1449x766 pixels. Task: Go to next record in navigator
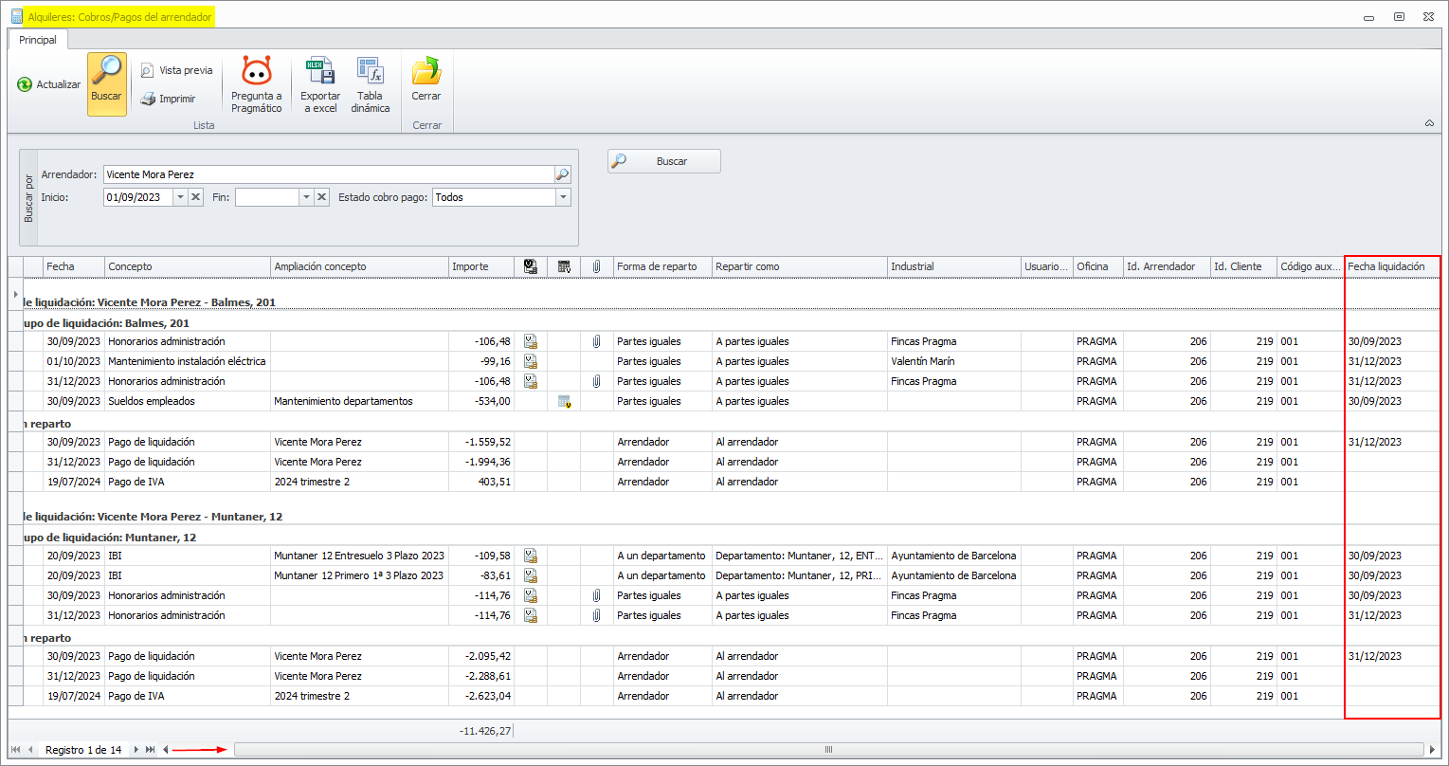136,750
